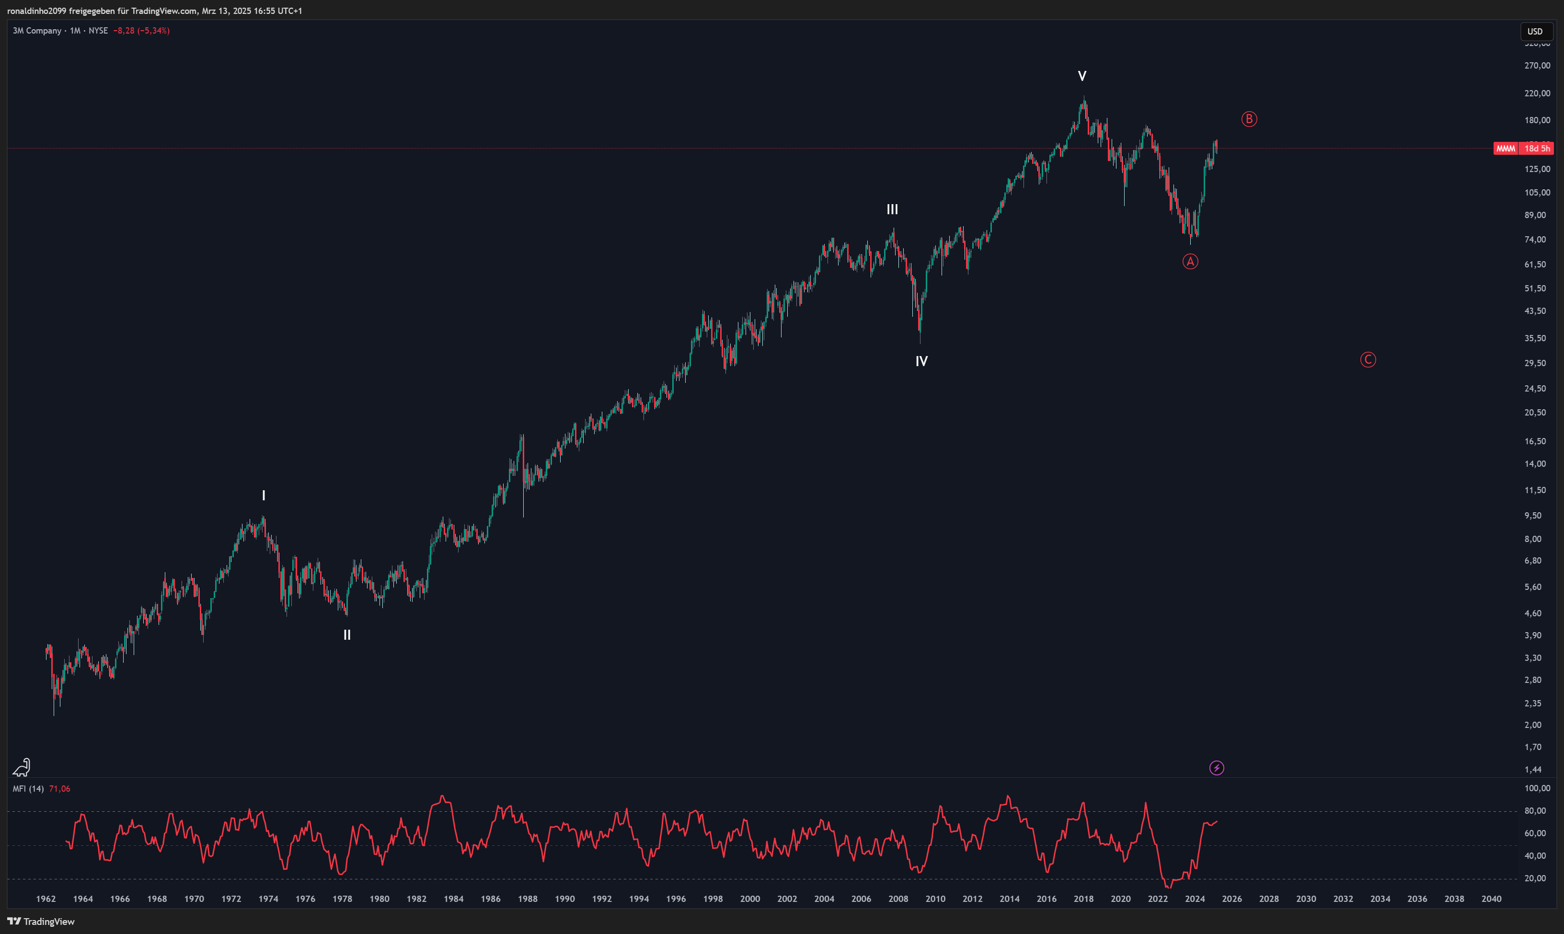Click the year 2024 on the time axis

1196,899
